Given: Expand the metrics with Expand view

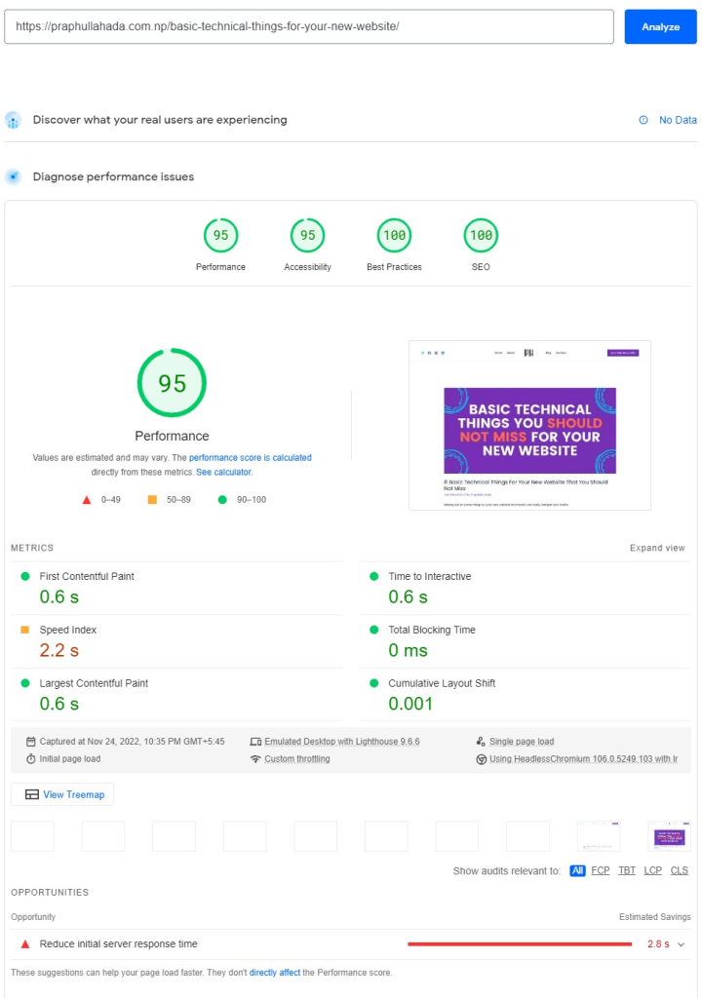Looking at the screenshot, I should (657, 548).
